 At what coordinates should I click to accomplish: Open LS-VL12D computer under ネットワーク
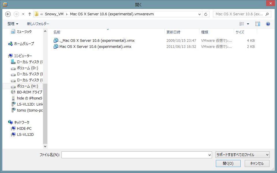[25, 134]
